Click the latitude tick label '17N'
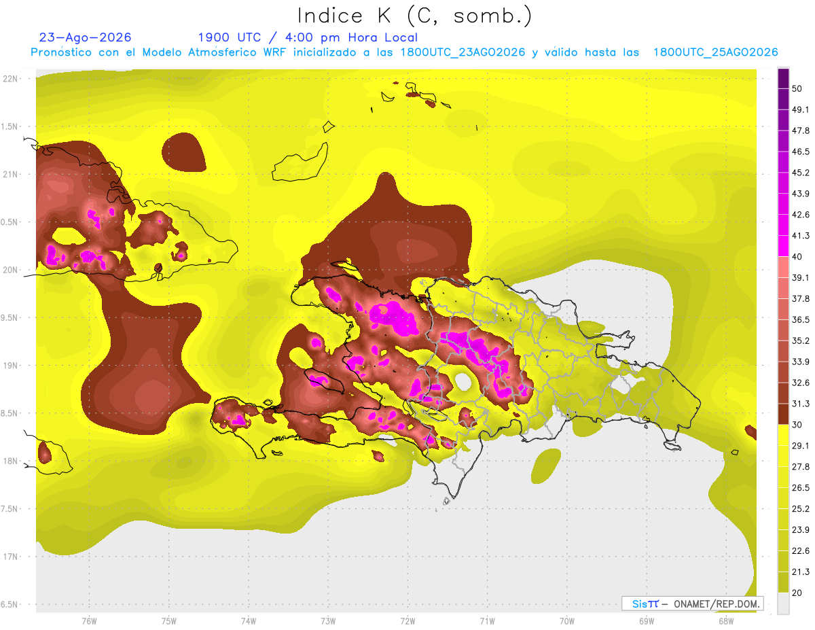Viewport: 815px width, 630px height. 10,557
